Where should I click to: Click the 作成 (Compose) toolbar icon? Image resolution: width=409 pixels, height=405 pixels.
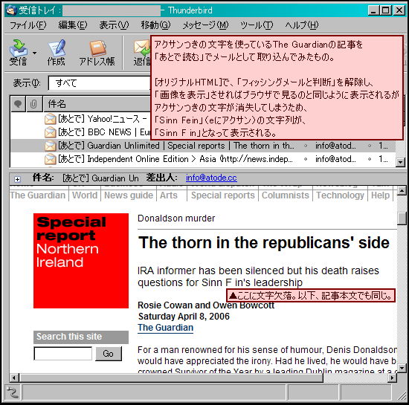57,53
